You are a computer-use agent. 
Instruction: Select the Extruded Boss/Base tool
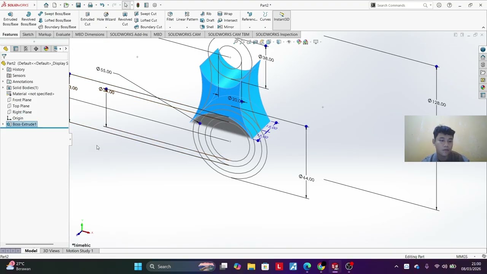[10, 19]
